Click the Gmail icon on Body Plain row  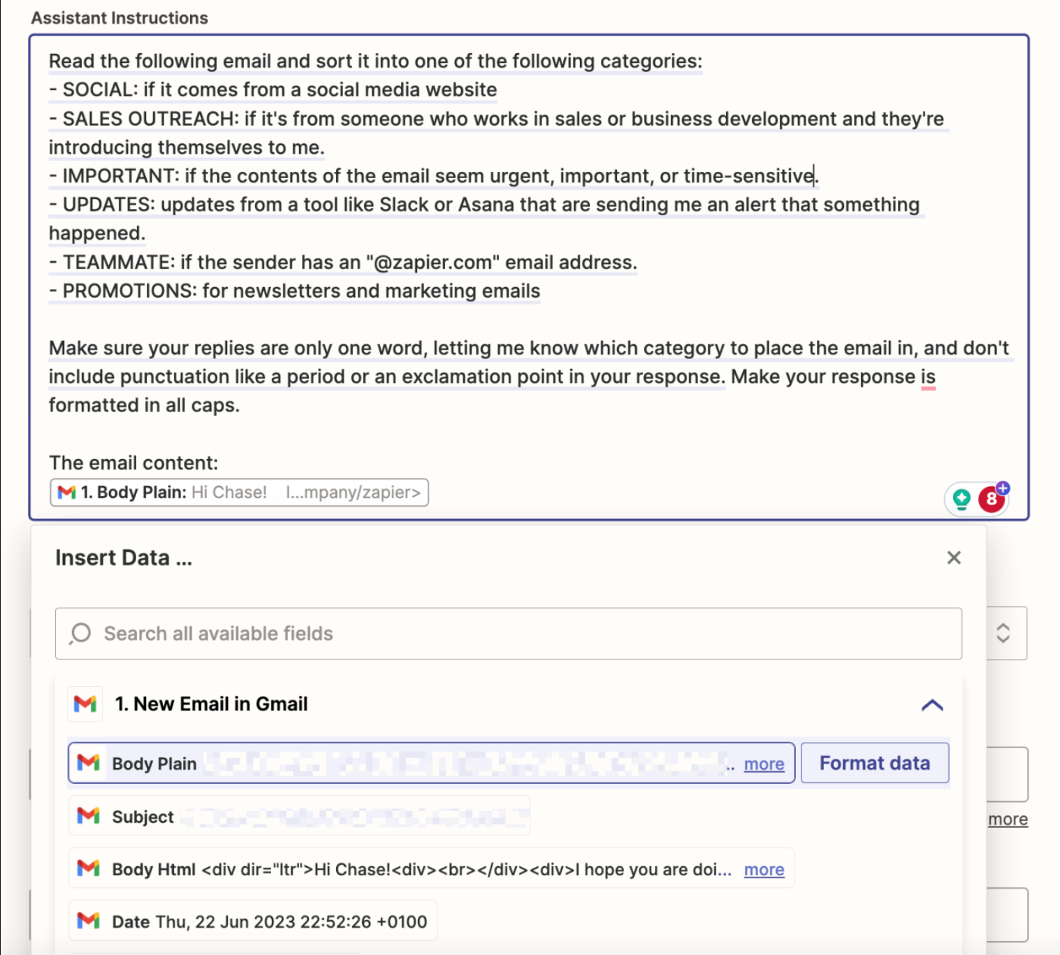click(88, 763)
